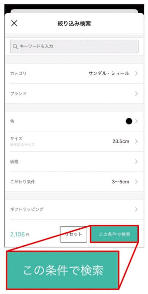Expand the ブランド chevron arrow
Image resolution: width=148 pixels, height=294 pixels.
click(137, 94)
